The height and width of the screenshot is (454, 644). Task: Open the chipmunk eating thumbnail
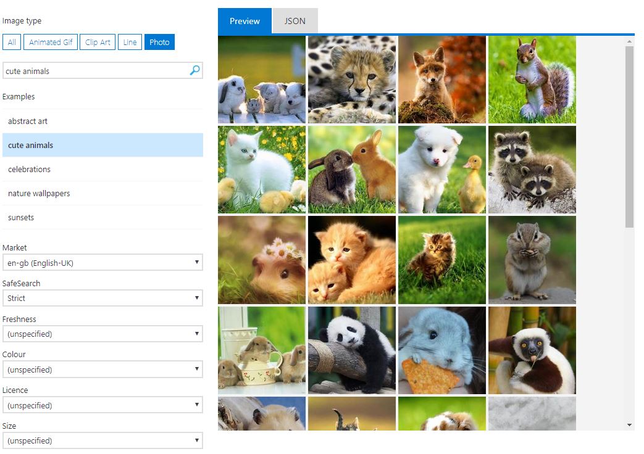tap(532, 260)
